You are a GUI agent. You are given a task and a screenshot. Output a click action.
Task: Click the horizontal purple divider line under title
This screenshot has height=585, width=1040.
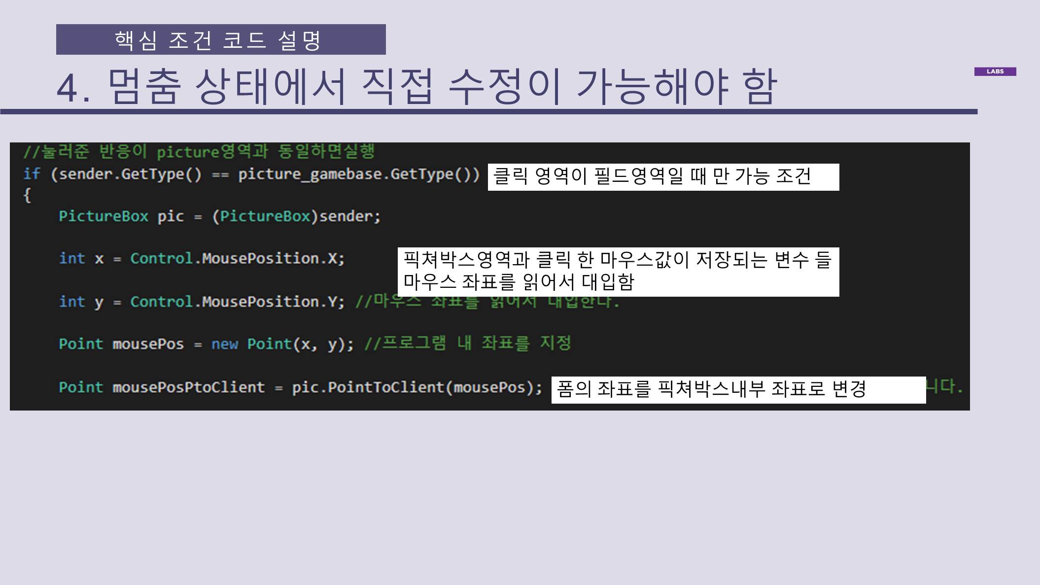(x=488, y=112)
